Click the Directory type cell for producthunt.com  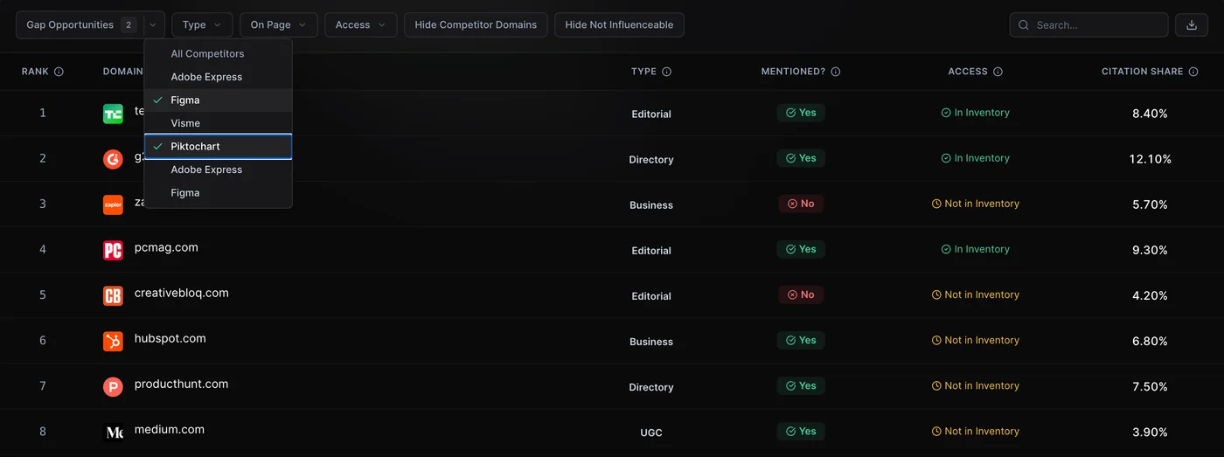click(x=651, y=387)
